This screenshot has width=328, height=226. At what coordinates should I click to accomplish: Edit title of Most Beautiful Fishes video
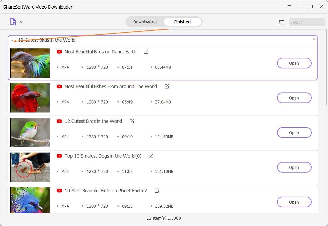tap(167, 86)
